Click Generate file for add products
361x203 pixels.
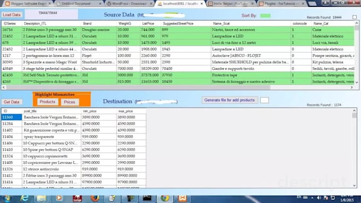(x=229, y=100)
